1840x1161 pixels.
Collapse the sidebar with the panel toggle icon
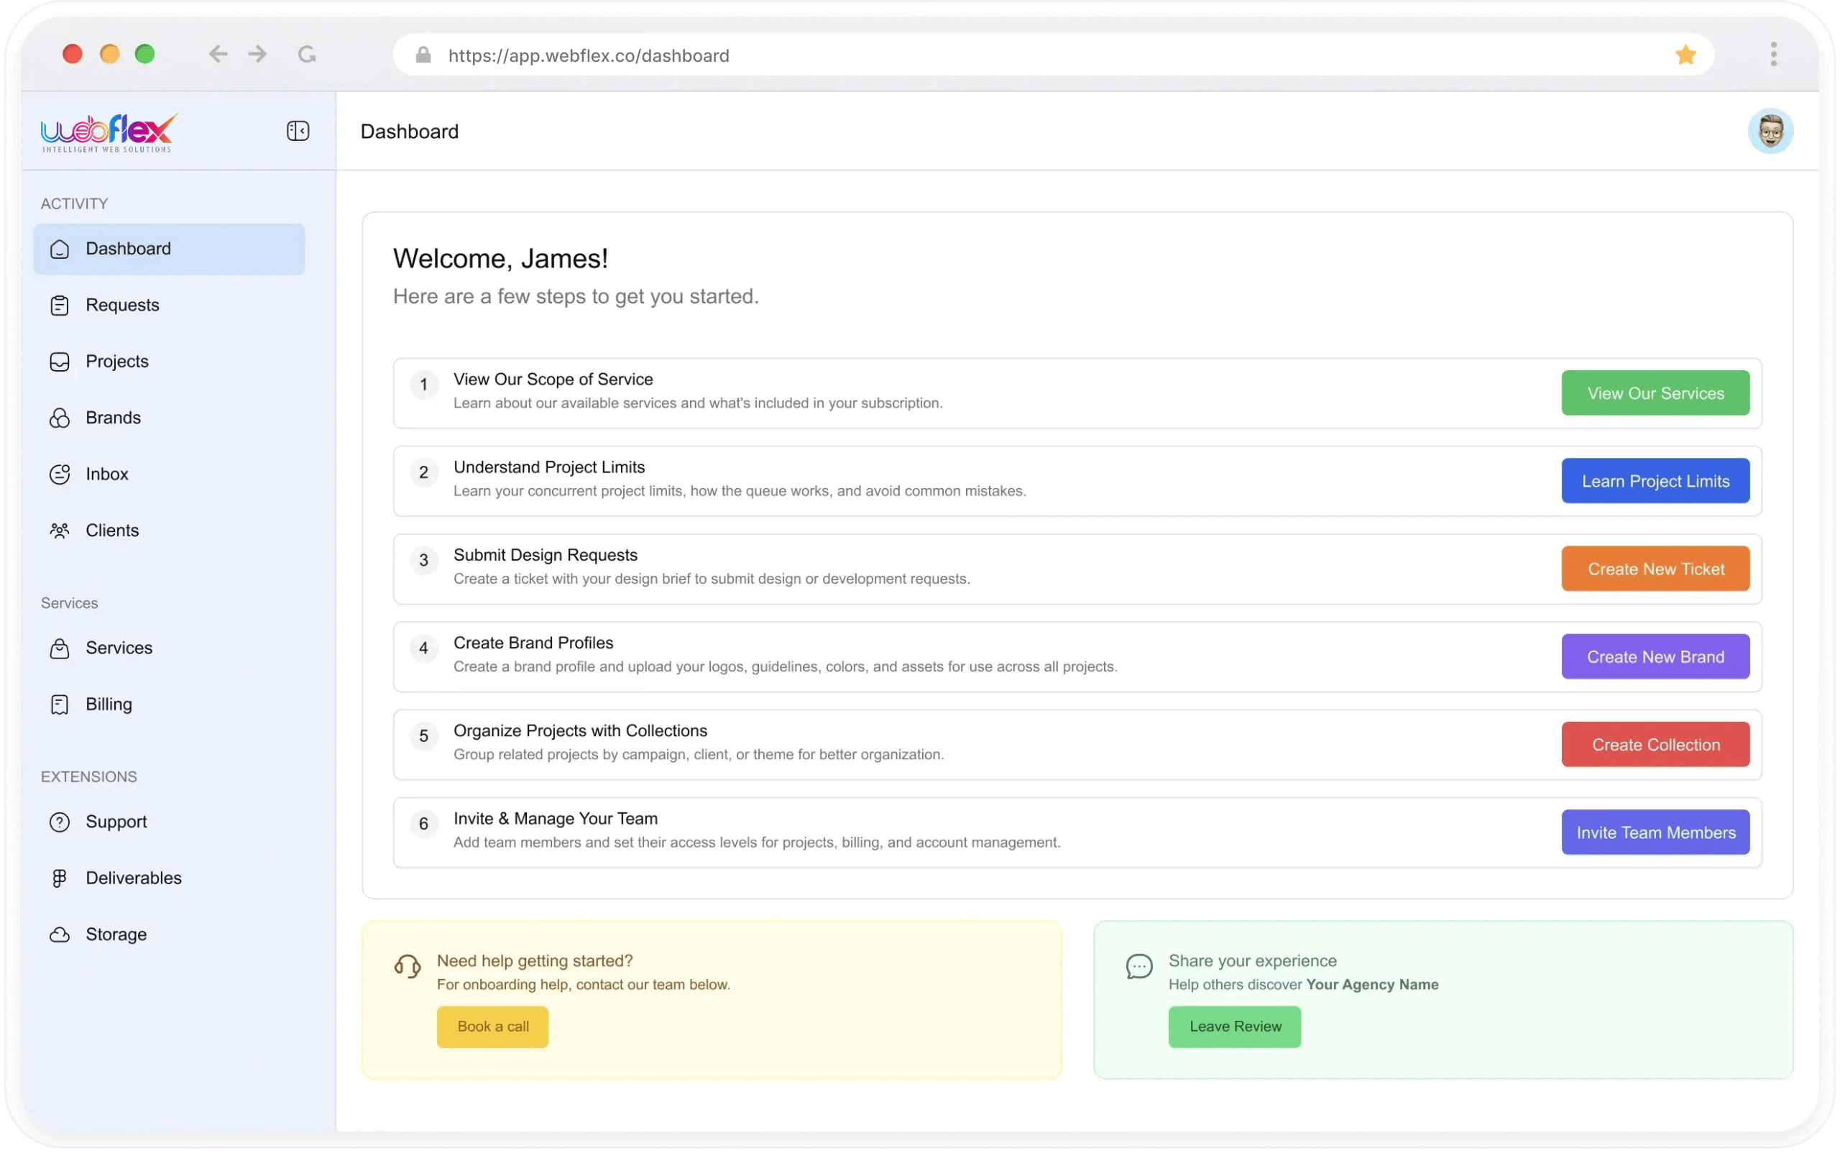pyautogui.click(x=298, y=131)
